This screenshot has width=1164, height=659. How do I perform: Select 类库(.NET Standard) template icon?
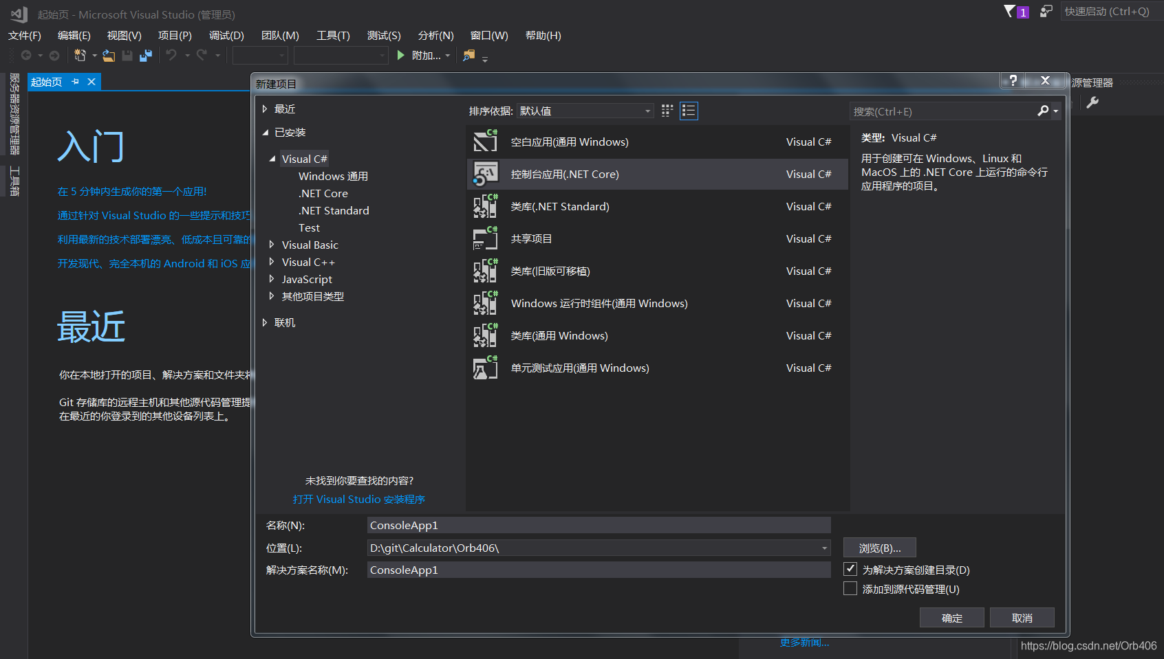click(x=485, y=206)
